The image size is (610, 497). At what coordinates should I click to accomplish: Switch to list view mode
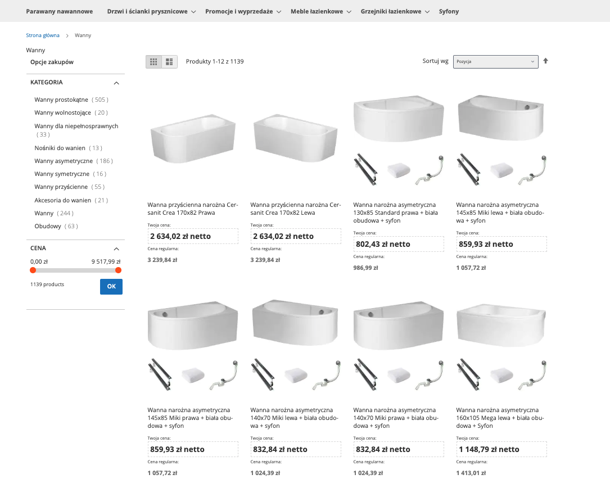click(x=169, y=62)
